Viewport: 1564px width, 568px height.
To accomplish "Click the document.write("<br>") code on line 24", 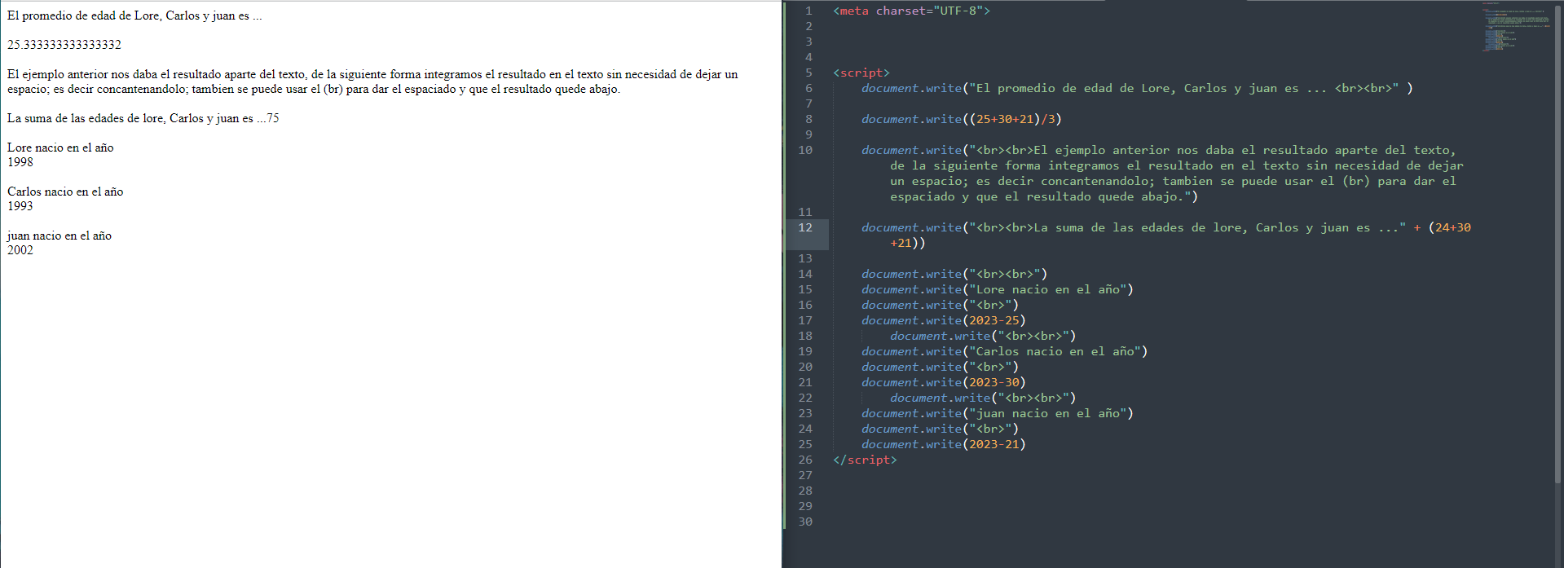I will point(940,429).
